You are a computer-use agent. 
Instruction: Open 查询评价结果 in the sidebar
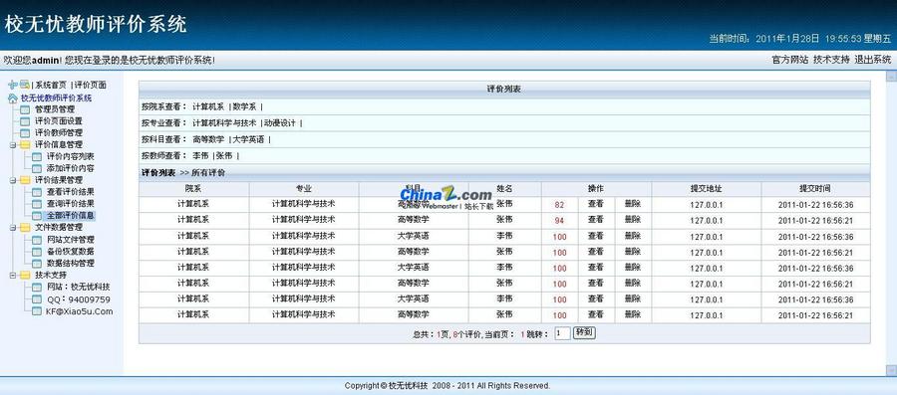point(71,204)
